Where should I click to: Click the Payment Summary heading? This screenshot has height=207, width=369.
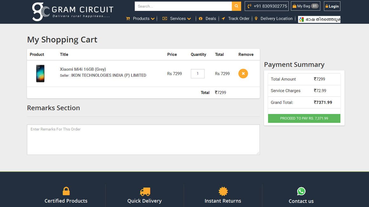pos(294,64)
